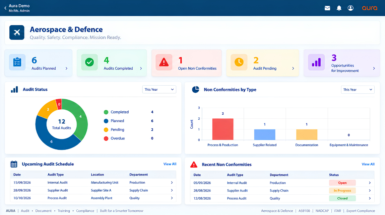Click the green checkmark Audits Completed icon

(89, 62)
